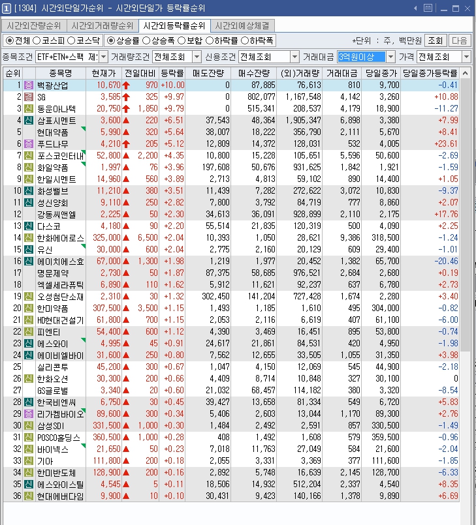Click the 증 badge beside 푸드나무
The image size is (476, 525).
click(28, 143)
